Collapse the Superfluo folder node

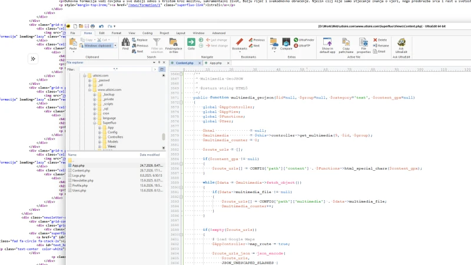point(95,123)
